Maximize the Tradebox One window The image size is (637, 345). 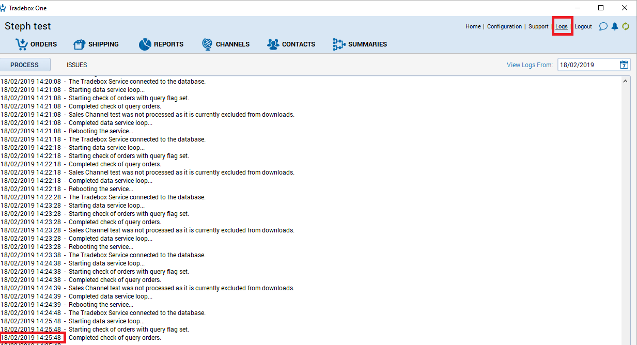click(601, 8)
